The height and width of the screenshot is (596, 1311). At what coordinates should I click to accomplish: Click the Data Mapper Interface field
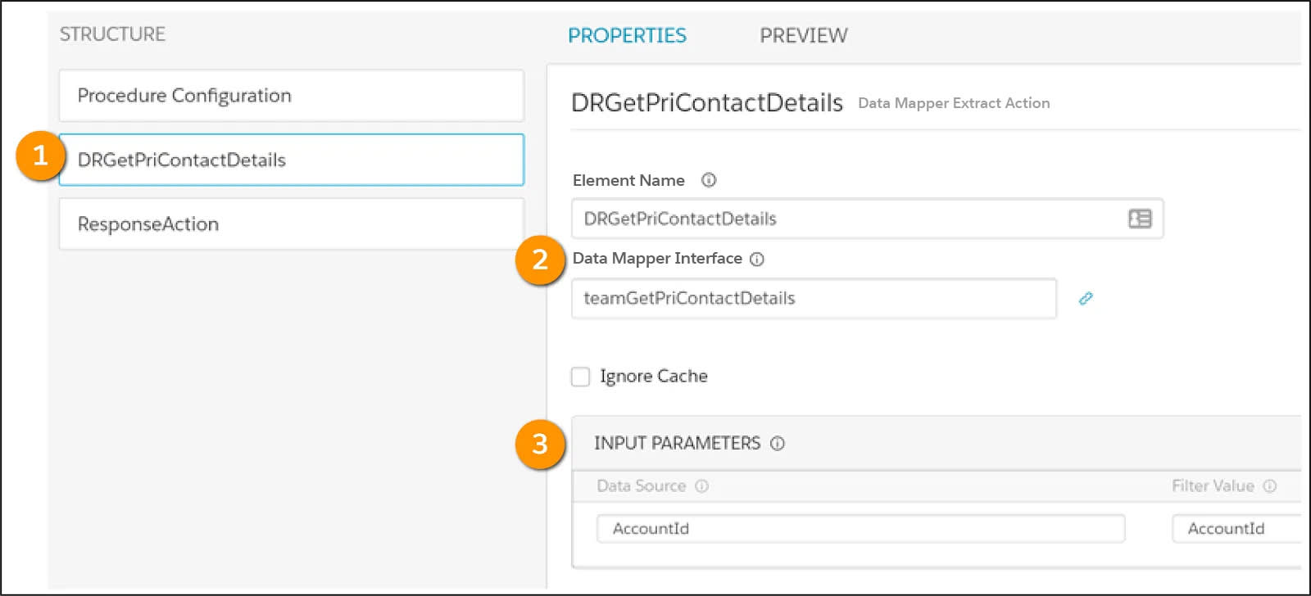814,298
